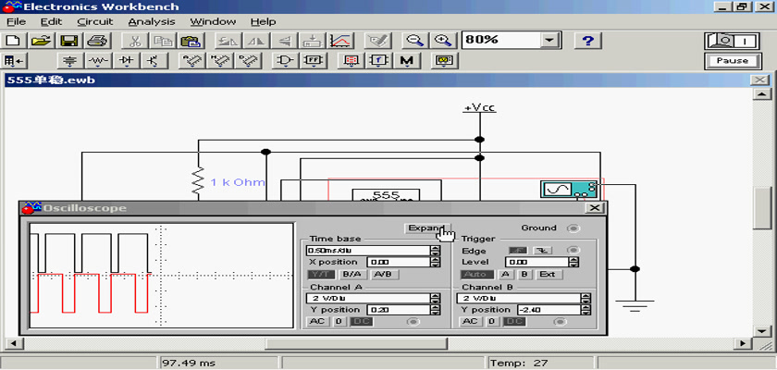Open the Basic resistor parts bin

pos(99,61)
